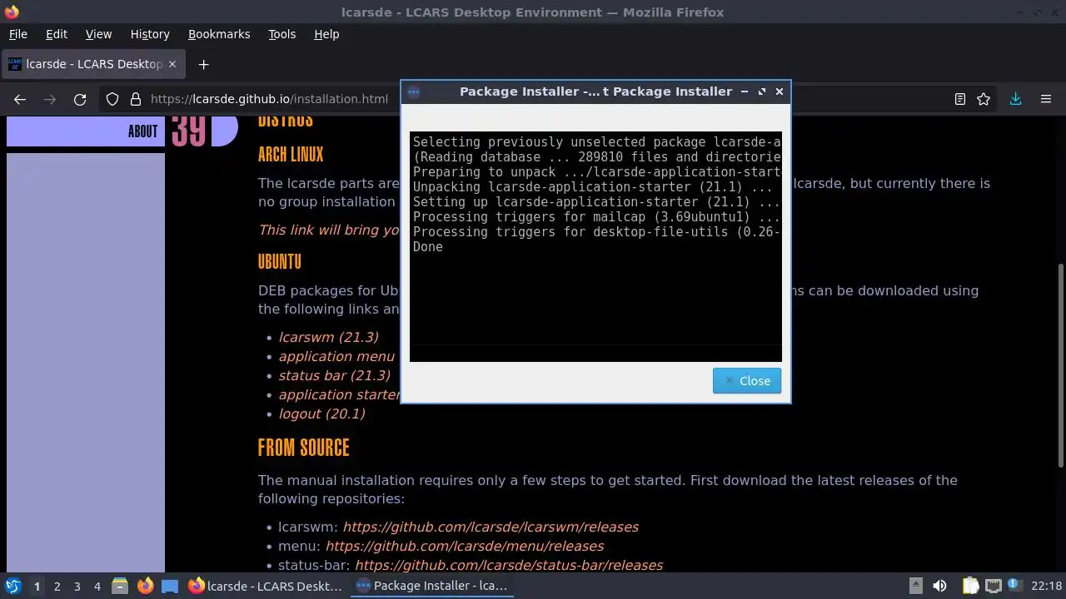Image resolution: width=1066 pixels, height=599 pixels.
Task: Open the desktop start menu icon in the taskbar
Action: coord(12,586)
